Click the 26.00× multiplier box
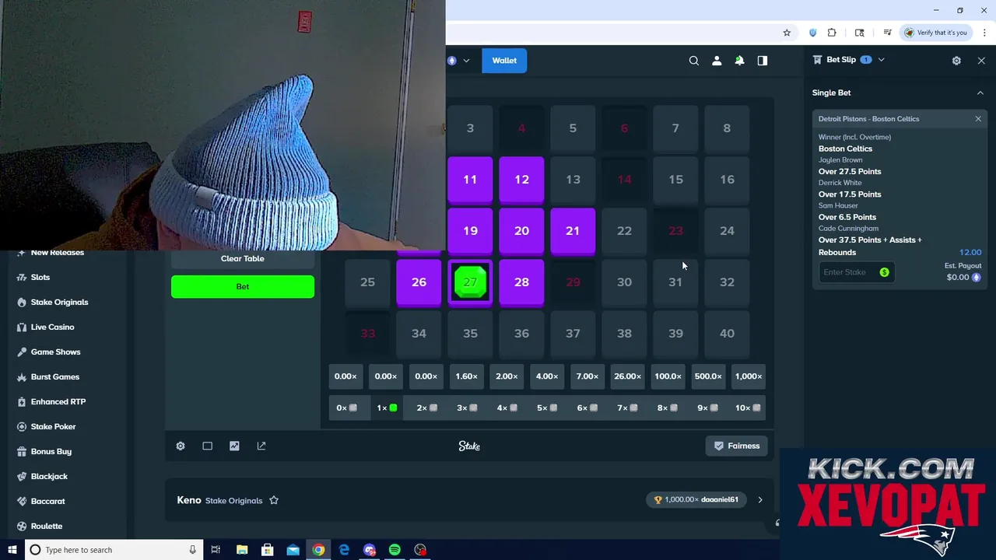 [x=627, y=376]
